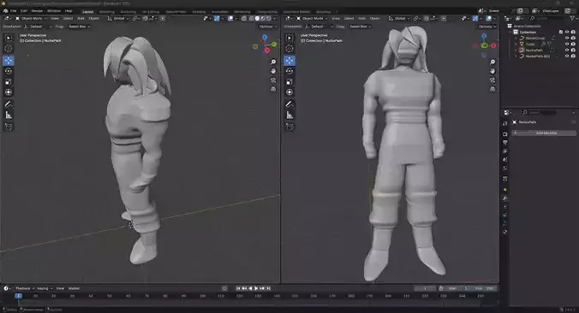
Task: Click the Add Modifier button
Action: pyautogui.click(x=544, y=133)
